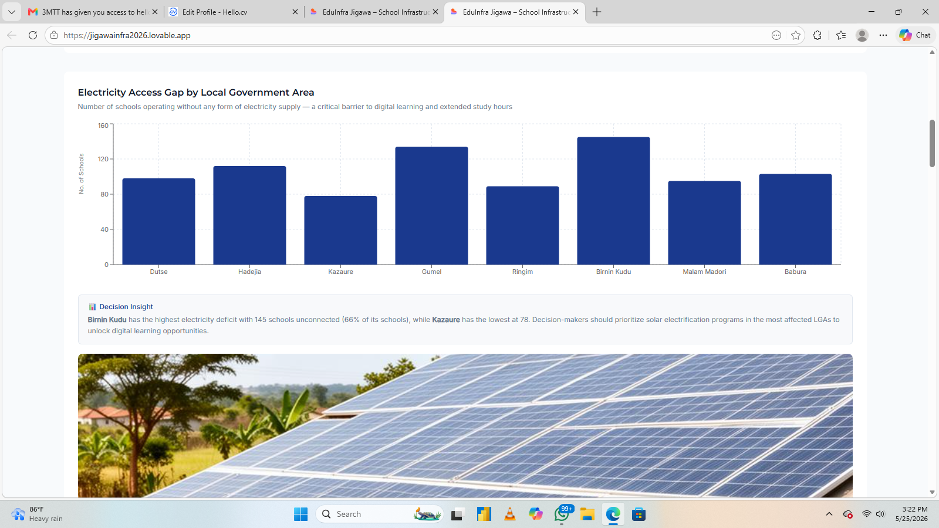939x528 pixels.
Task: Click the Birnin Kudu bar in chart
Action: tap(613, 201)
